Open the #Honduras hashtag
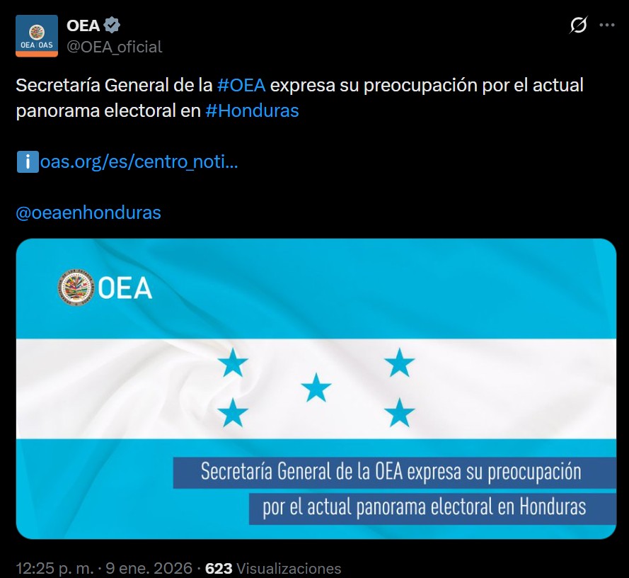Screen dimensions: 629x578 (252, 111)
